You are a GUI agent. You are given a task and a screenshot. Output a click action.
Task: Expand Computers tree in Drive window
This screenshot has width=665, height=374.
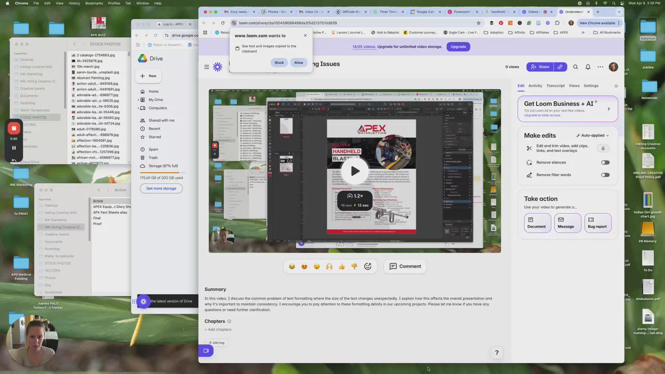point(138,108)
